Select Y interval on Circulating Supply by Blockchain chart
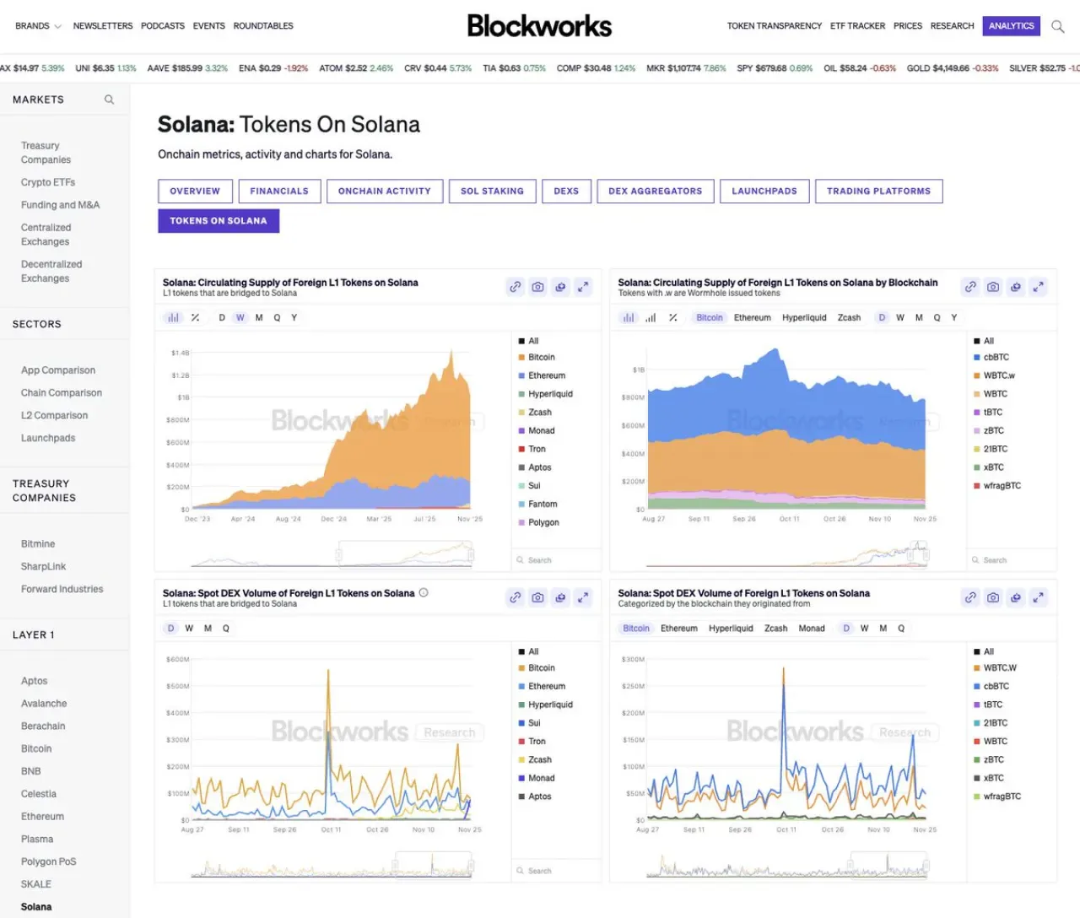The height and width of the screenshot is (918, 1080). [954, 318]
